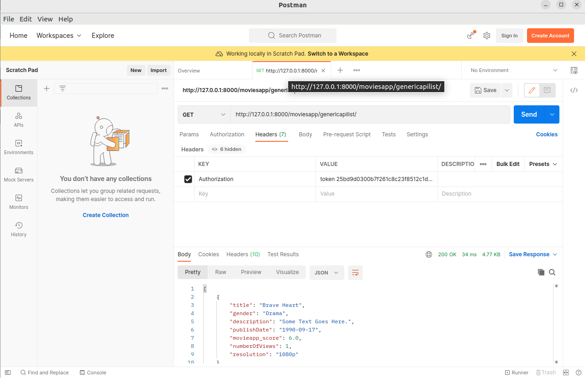
Task: Click the request URL input field
Action: point(370,114)
